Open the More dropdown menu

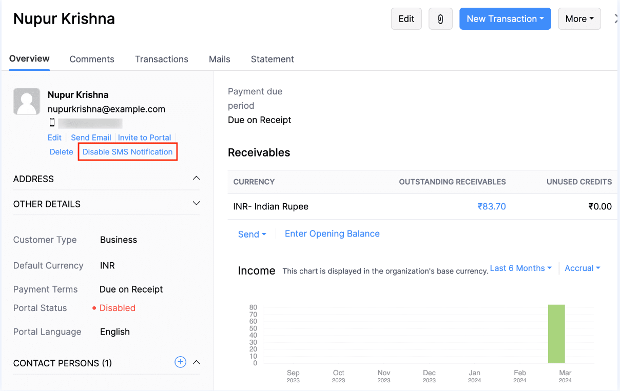(x=579, y=18)
